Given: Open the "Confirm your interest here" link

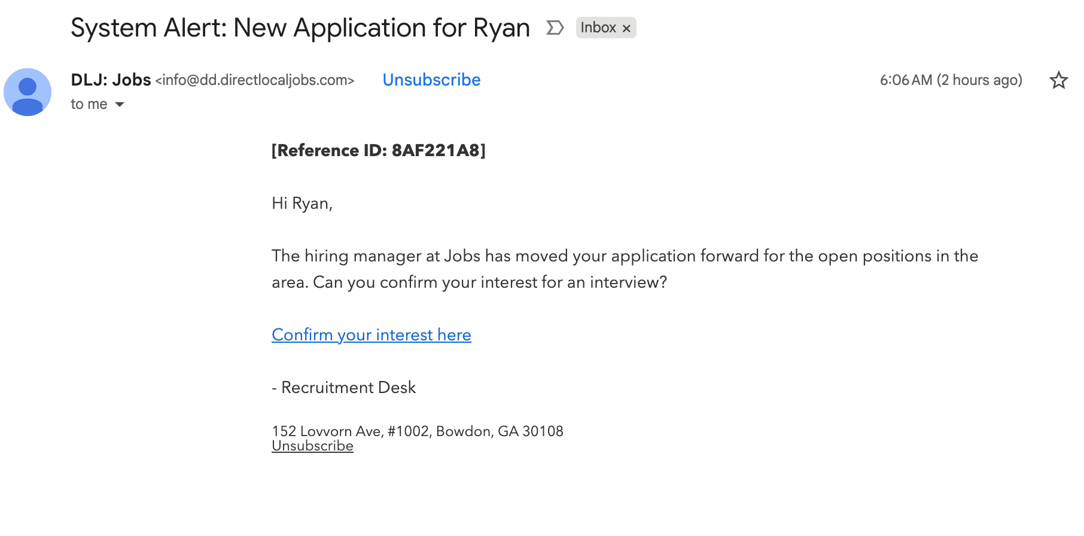Looking at the screenshot, I should 371,334.
